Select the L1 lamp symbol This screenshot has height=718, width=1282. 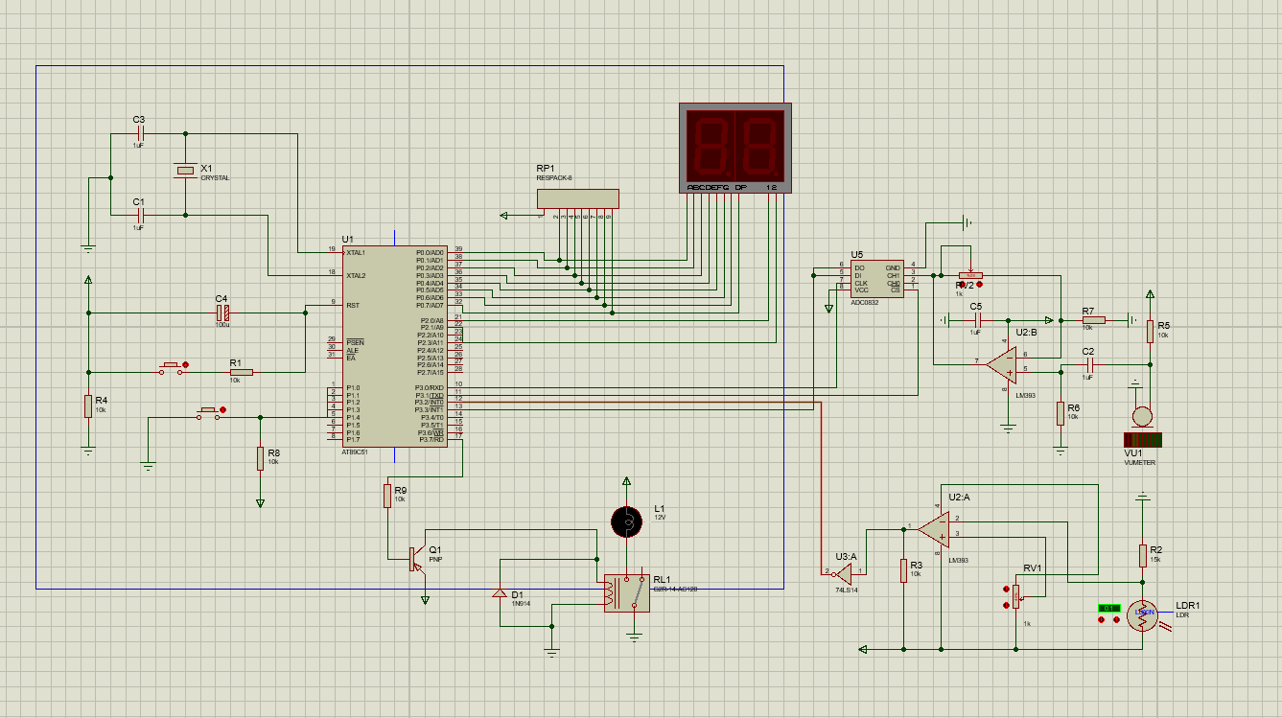(x=626, y=521)
